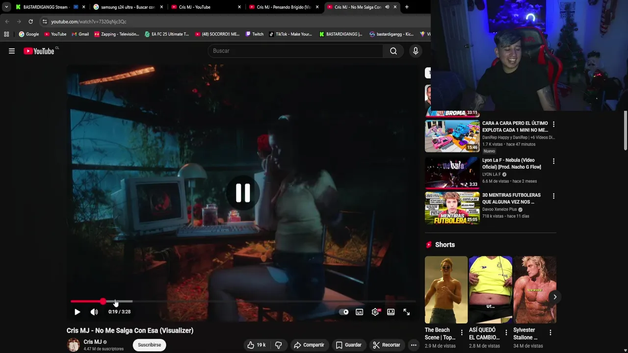View site information icon in address bar
Image resolution: width=628 pixels, height=353 pixels.
point(45,22)
